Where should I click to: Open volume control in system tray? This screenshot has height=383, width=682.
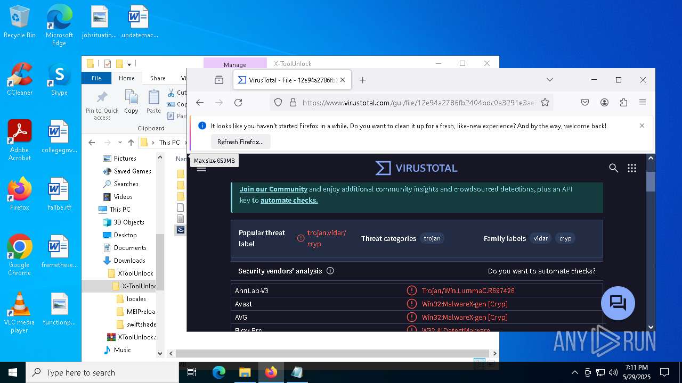(x=613, y=372)
